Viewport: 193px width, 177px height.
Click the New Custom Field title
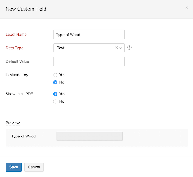pos(26,9)
